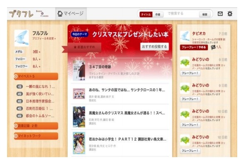Open 若おかみは小学生！PART12 book title
The height and width of the screenshot is (165, 243).
128,139
